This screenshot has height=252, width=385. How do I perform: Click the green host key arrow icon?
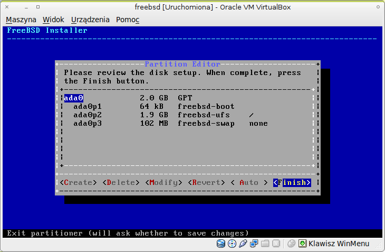point(302,244)
